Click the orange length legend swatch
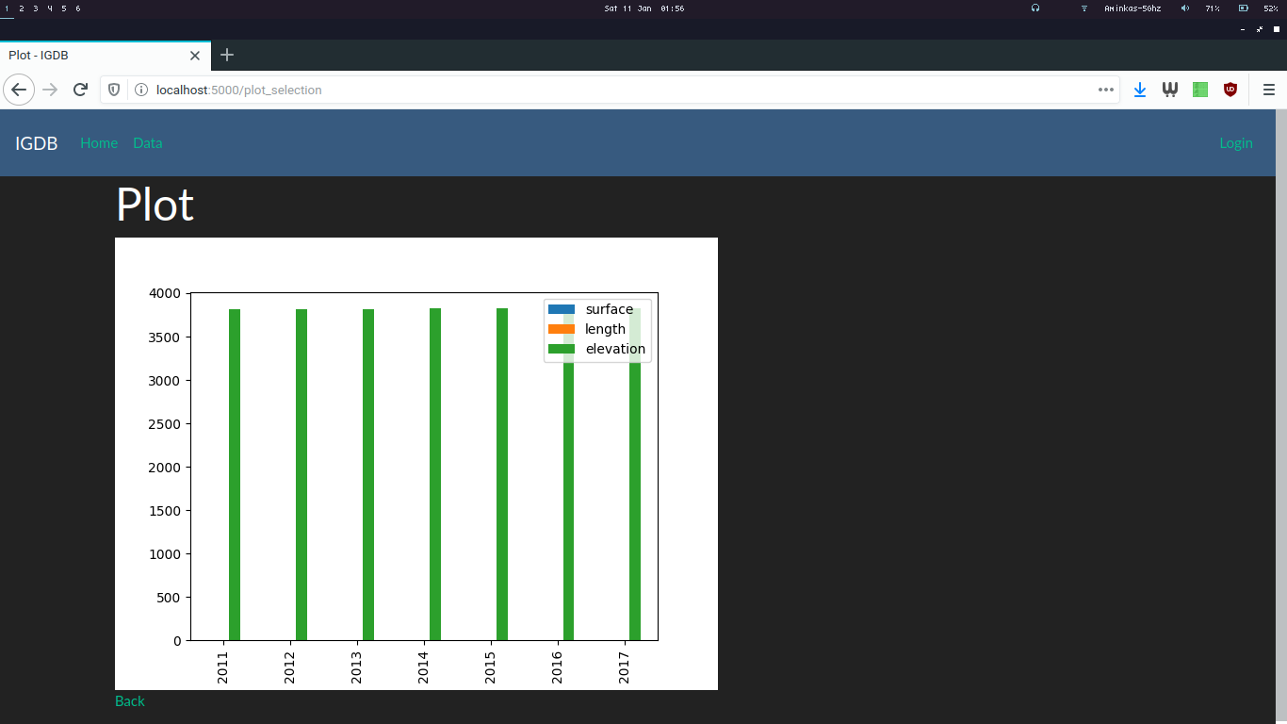Image resolution: width=1287 pixels, height=724 pixels. click(x=562, y=329)
